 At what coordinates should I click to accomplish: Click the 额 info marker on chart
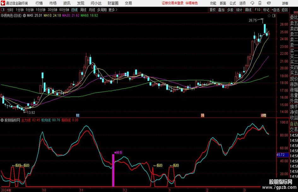(202, 115)
